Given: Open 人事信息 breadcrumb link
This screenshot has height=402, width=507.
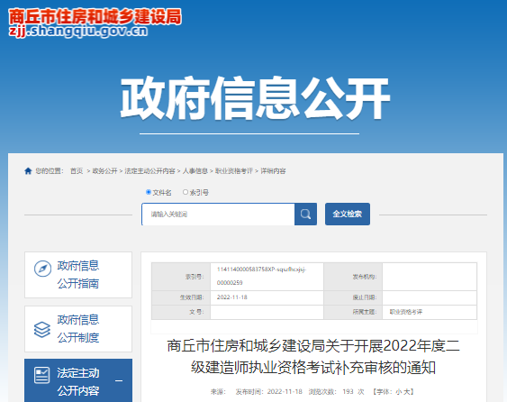Looking at the screenshot, I should [x=195, y=171].
